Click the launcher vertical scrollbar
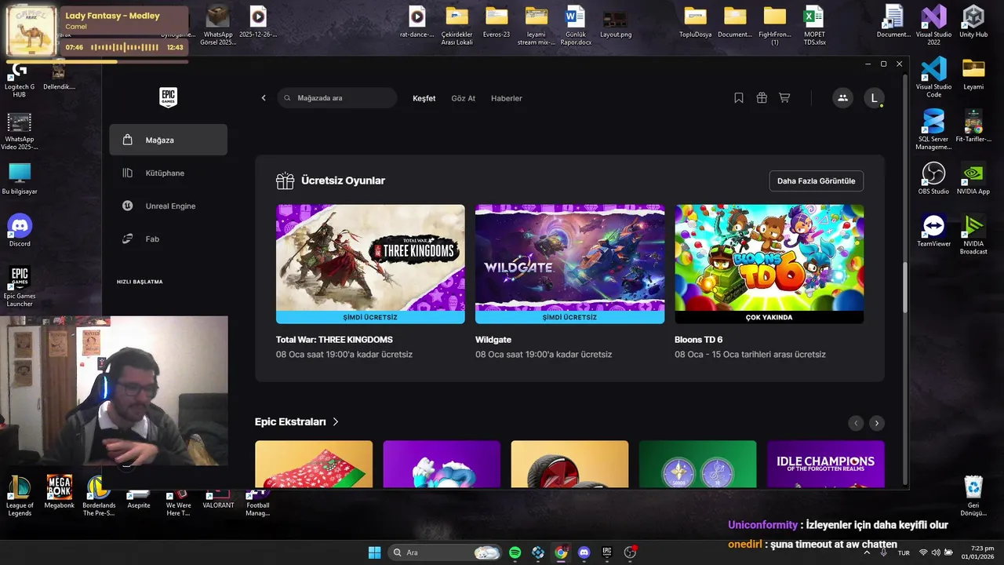 pos(906,286)
